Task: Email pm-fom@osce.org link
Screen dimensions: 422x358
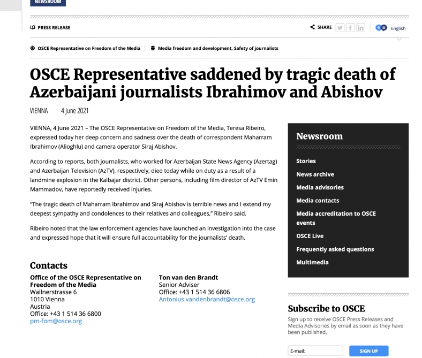Action: (x=56, y=321)
